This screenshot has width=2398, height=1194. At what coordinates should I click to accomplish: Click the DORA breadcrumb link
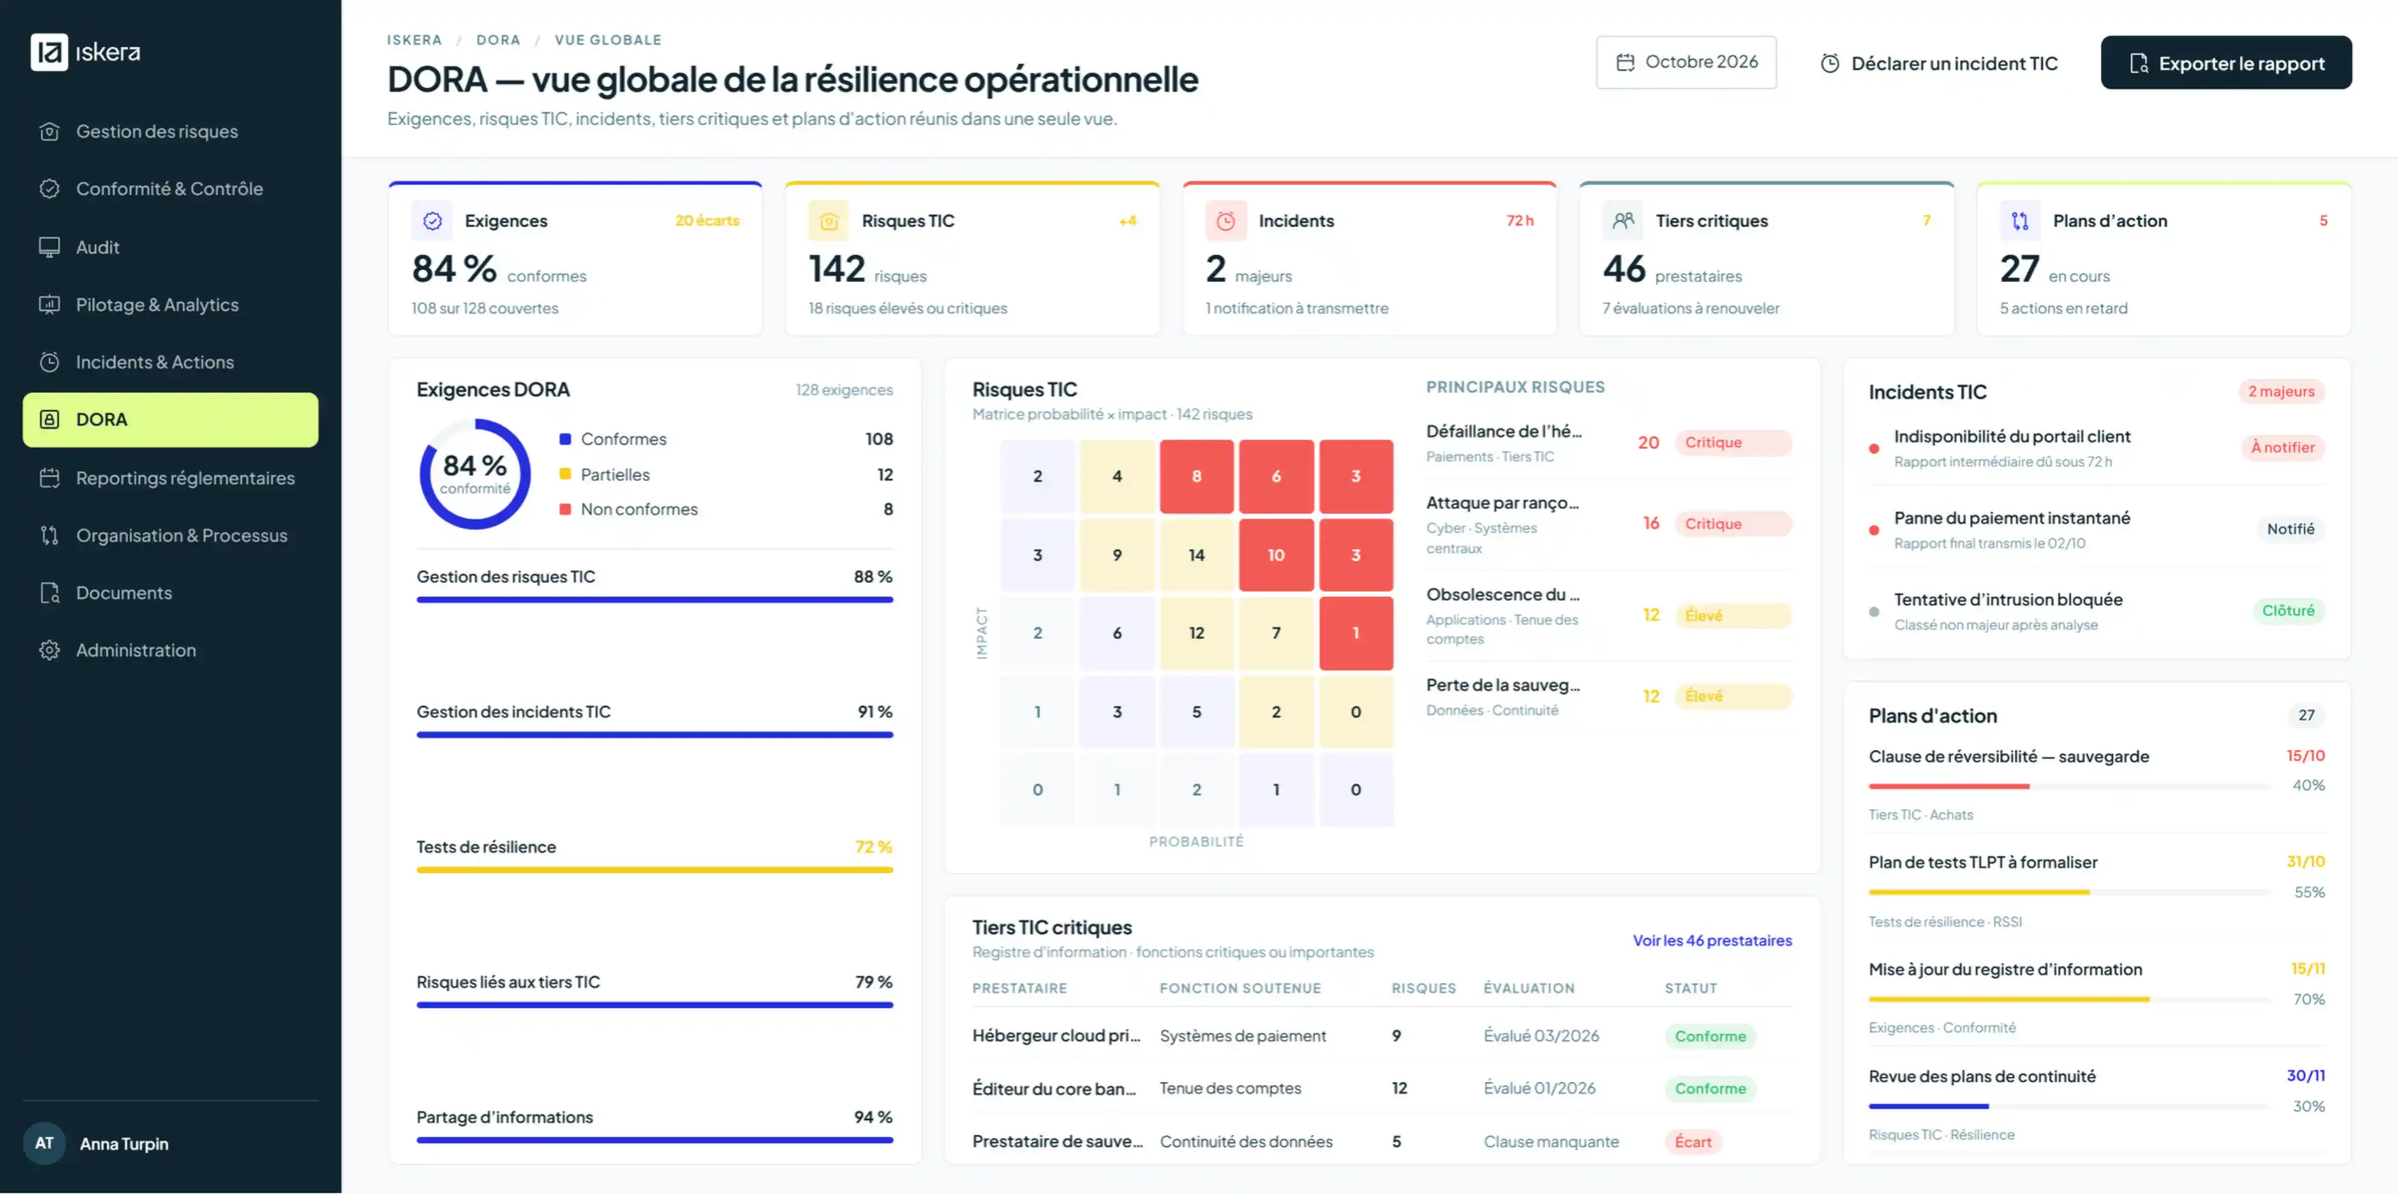(498, 40)
